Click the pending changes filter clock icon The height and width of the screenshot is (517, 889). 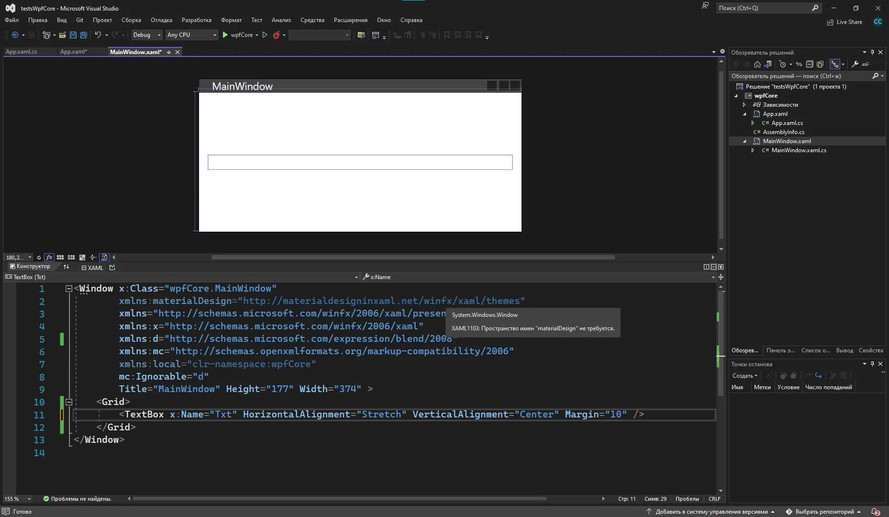click(783, 64)
